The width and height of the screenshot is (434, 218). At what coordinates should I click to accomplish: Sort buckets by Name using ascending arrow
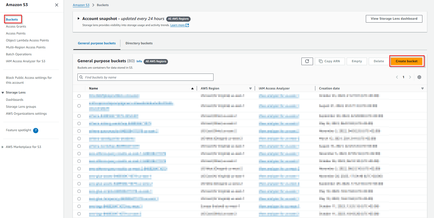tap(192, 88)
